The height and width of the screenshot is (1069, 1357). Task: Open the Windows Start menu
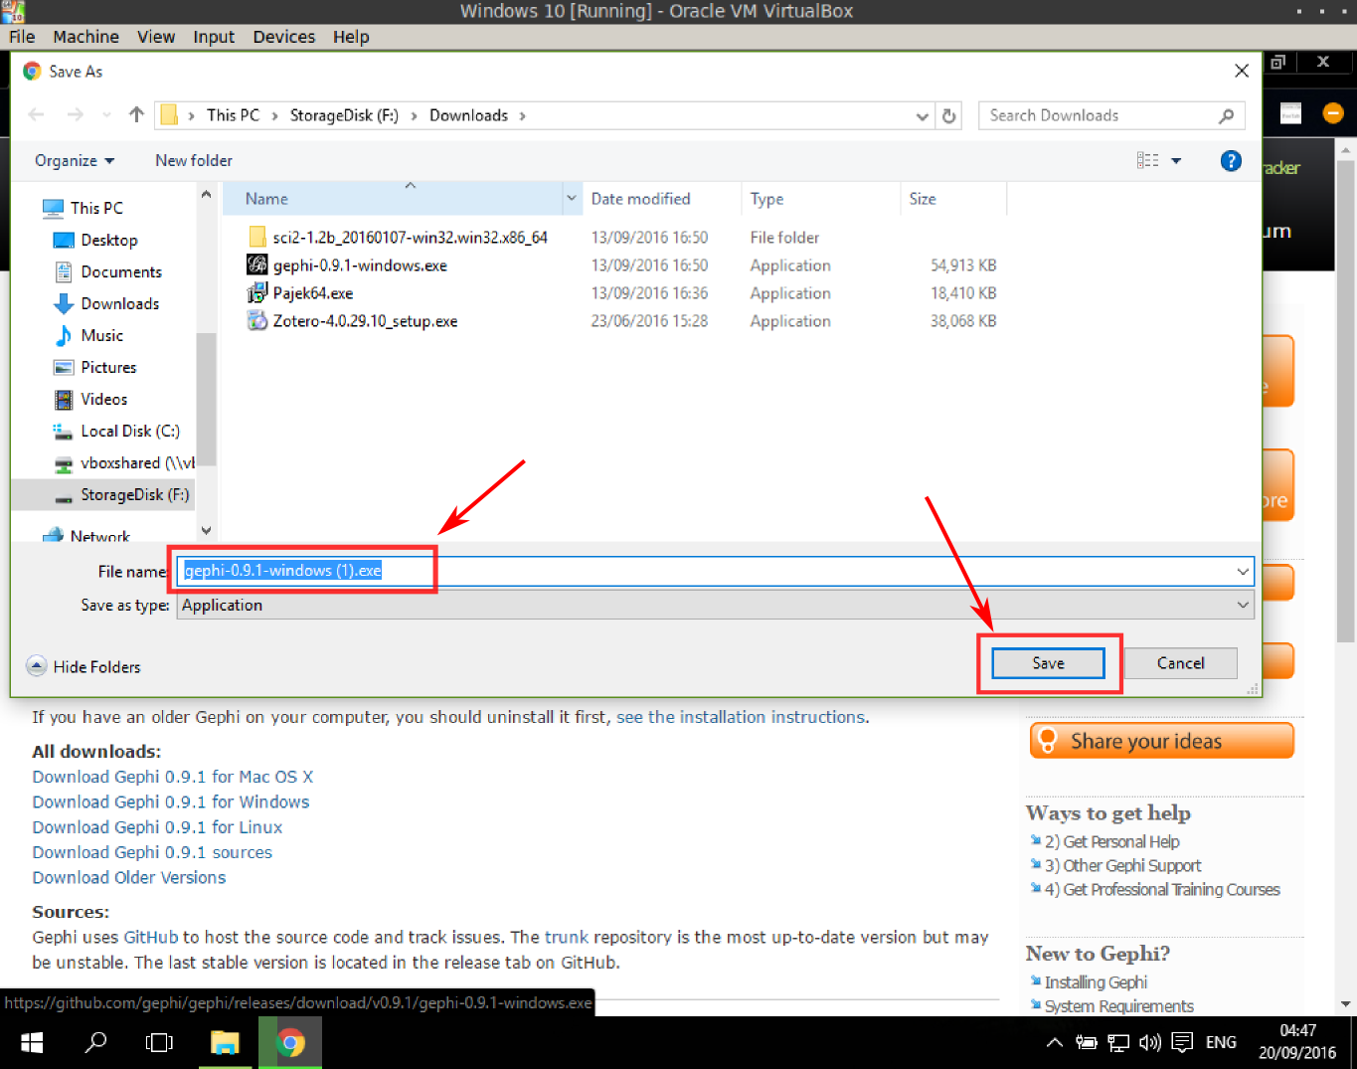[32, 1042]
